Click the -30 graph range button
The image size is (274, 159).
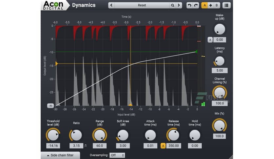click(50, 105)
